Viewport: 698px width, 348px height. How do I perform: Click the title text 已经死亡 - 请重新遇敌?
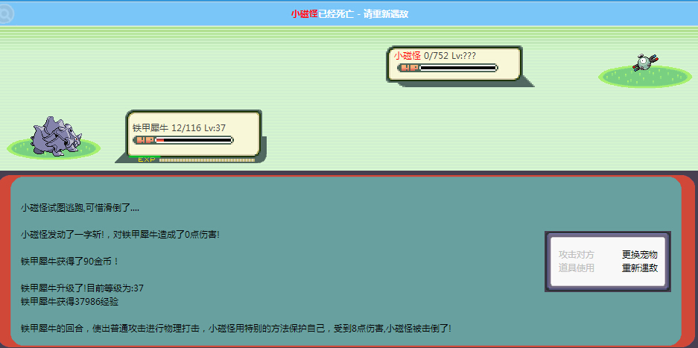tap(364, 14)
